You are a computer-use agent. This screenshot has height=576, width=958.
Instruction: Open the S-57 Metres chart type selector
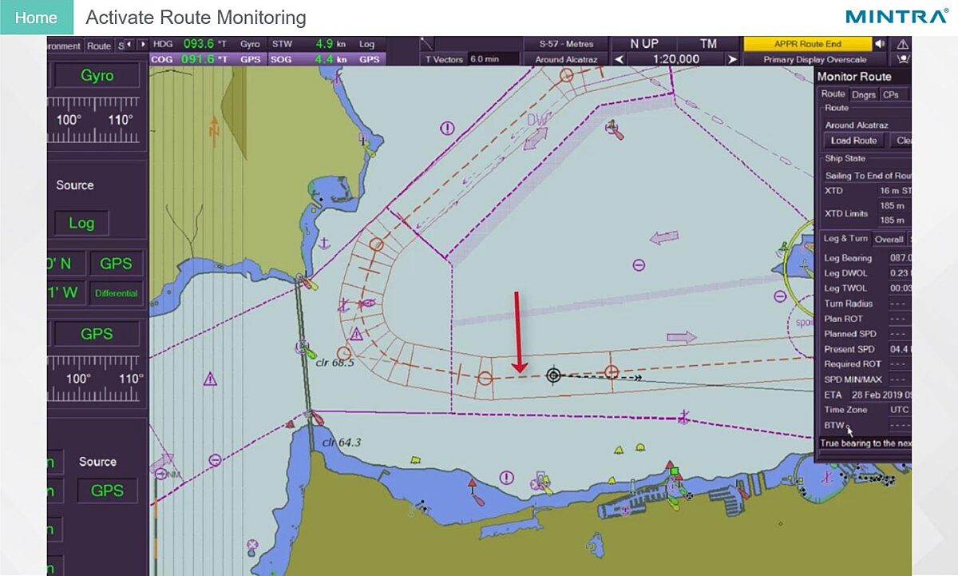point(564,44)
